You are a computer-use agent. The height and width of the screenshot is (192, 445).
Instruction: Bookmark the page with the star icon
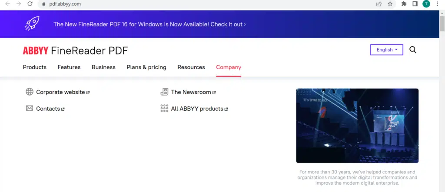(x=390, y=4)
